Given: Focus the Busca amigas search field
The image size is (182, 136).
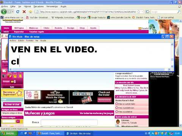Looking at the screenshot, I should click(8, 121).
